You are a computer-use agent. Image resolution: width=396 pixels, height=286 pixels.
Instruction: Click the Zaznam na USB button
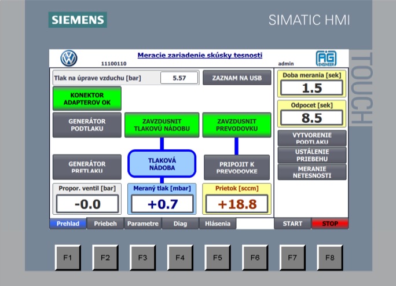[237, 78]
